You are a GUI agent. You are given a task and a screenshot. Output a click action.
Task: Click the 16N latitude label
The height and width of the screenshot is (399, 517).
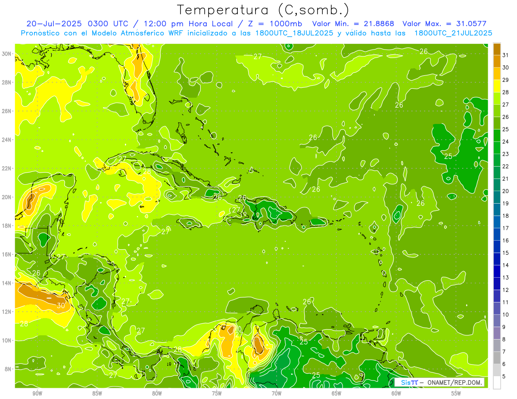(7, 254)
